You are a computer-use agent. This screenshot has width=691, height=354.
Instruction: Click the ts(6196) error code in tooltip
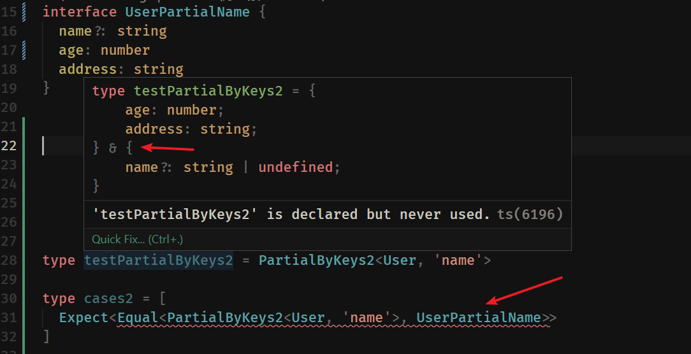tap(530, 215)
